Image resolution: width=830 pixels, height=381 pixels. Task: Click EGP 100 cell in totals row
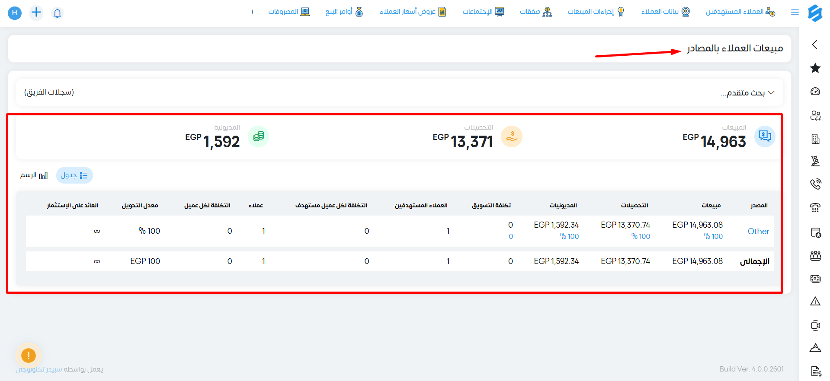point(145,261)
